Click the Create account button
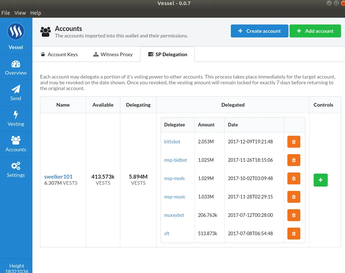Image resolution: width=345 pixels, height=273 pixels. point(259,31)
